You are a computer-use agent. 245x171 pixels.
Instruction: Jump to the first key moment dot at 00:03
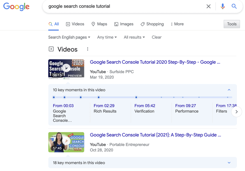click(54, 97)
